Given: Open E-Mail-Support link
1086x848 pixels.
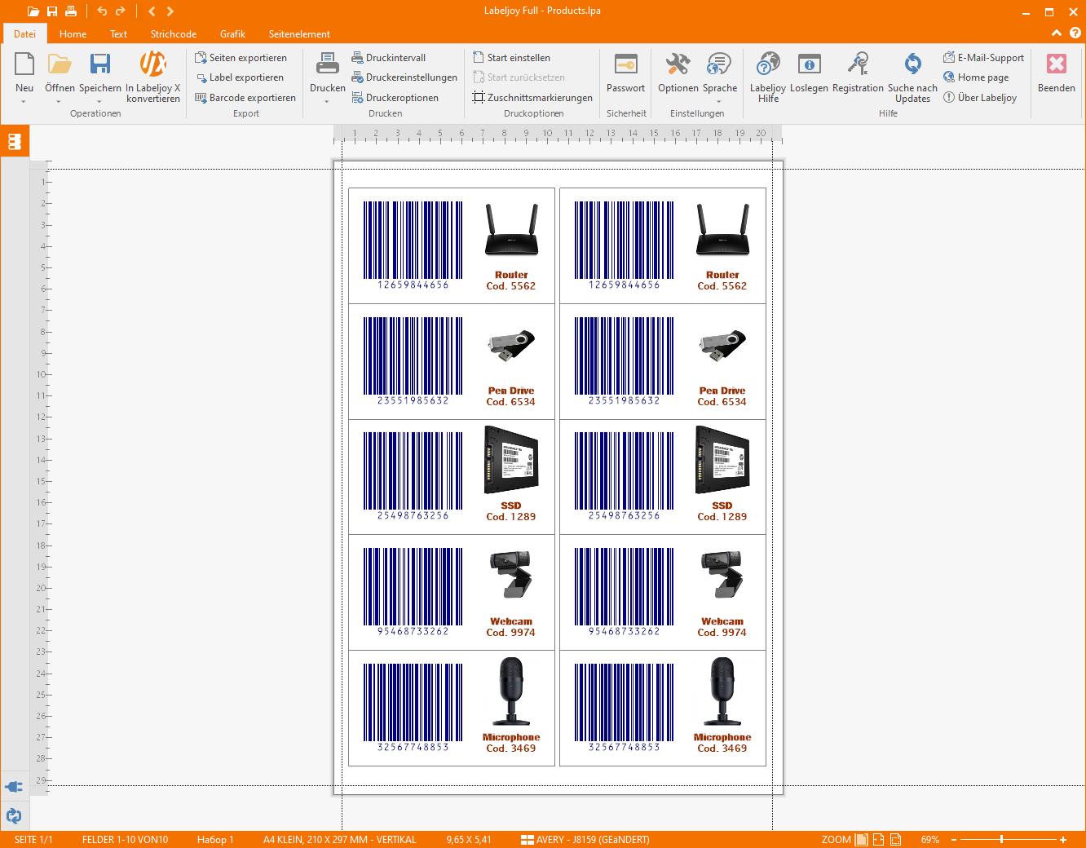Looking at the screenshot, I should point(983,58).
